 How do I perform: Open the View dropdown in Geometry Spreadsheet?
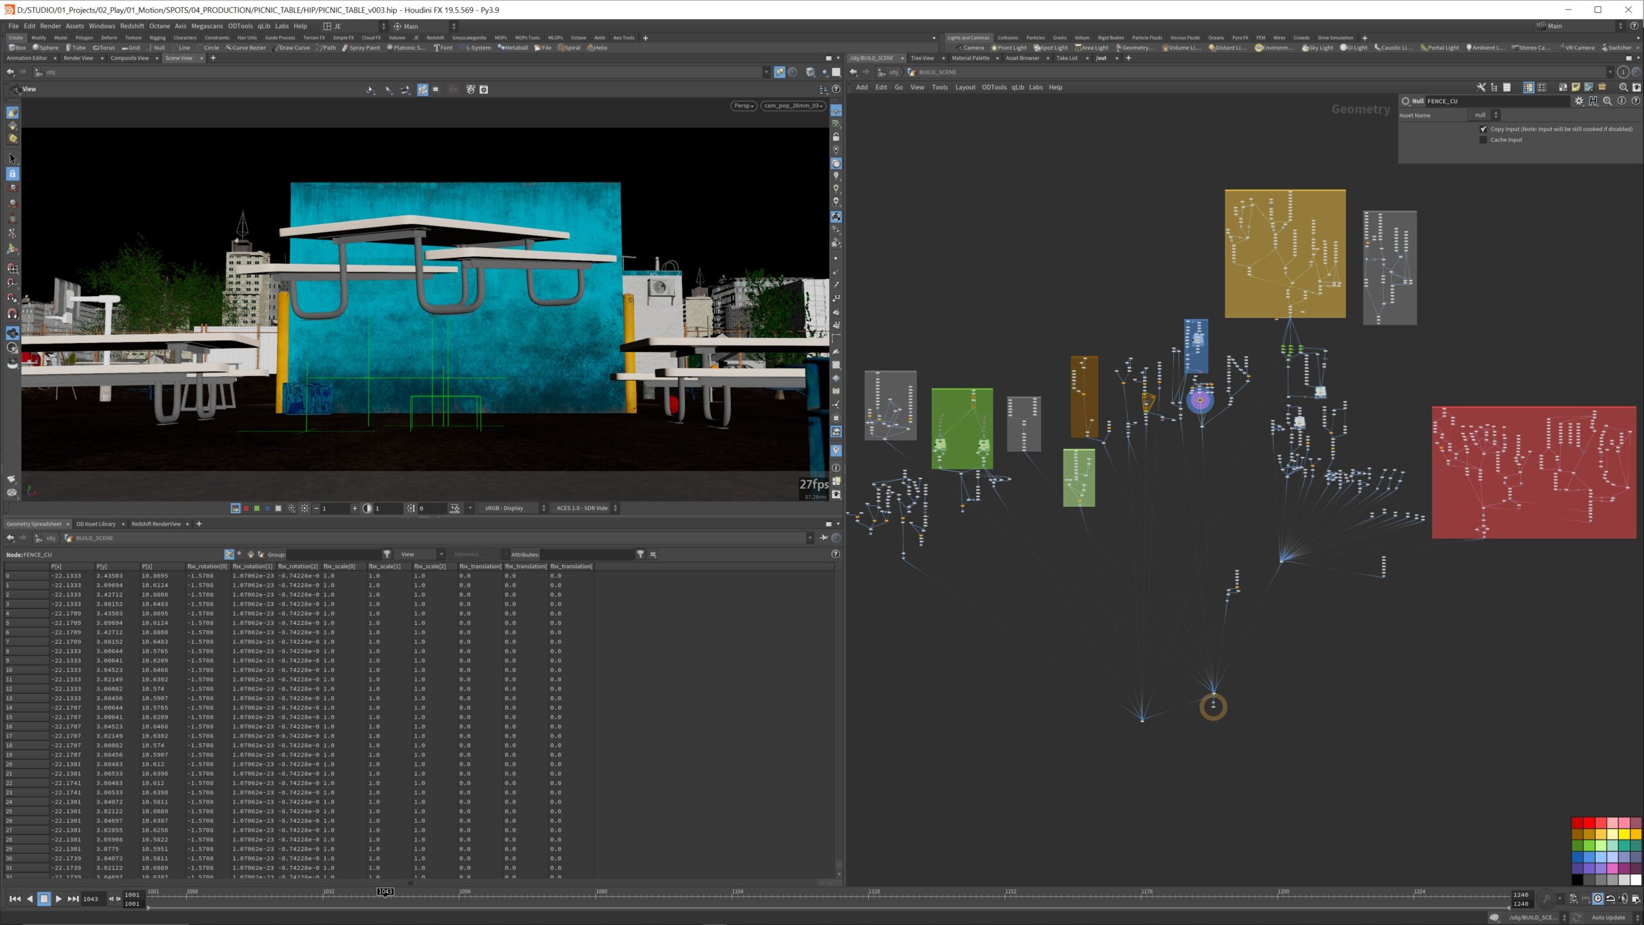419,554
